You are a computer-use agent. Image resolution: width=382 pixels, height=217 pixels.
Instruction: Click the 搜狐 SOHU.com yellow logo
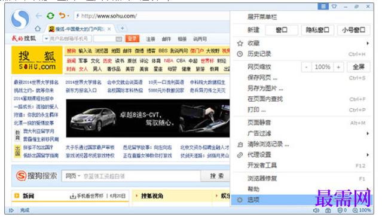37,60
